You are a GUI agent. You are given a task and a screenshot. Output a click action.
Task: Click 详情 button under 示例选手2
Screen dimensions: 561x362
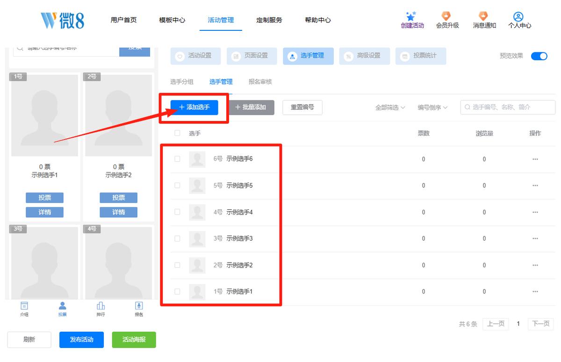point(119,213)
